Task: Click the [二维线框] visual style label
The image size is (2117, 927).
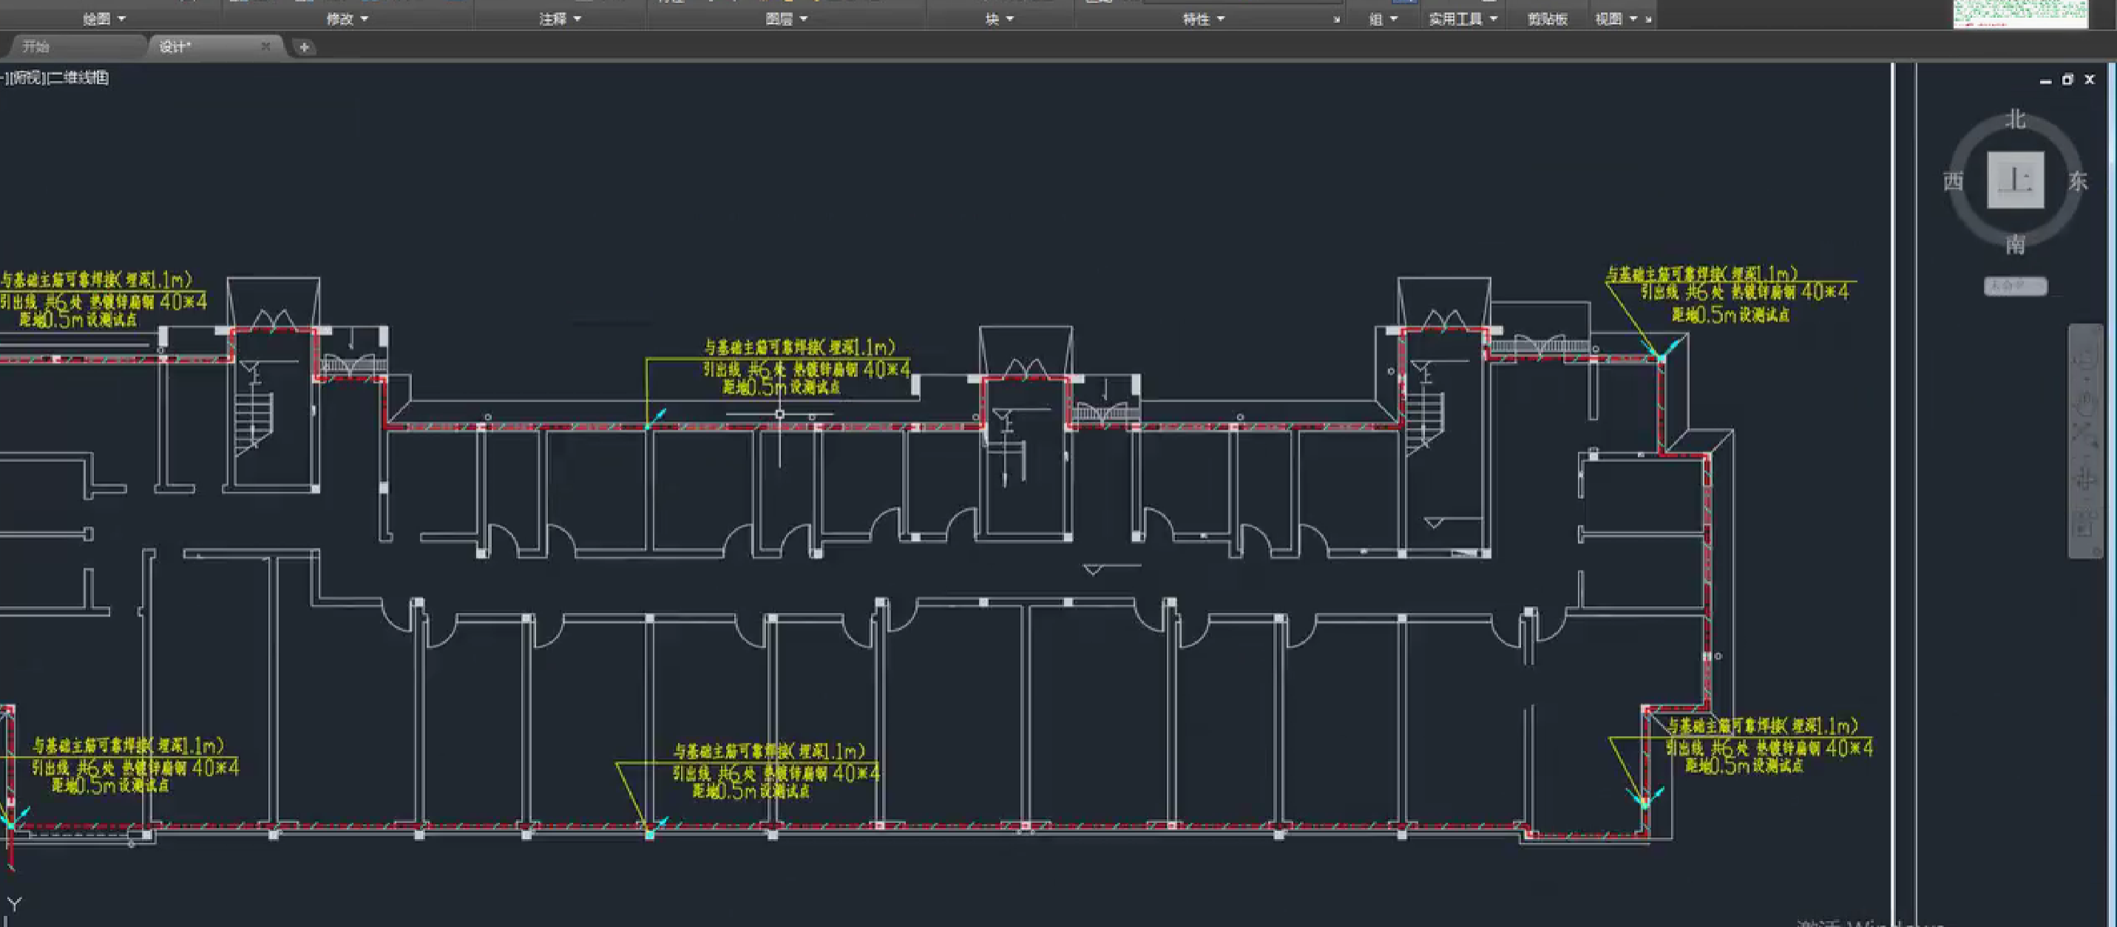Action: (x=78, y=77)
